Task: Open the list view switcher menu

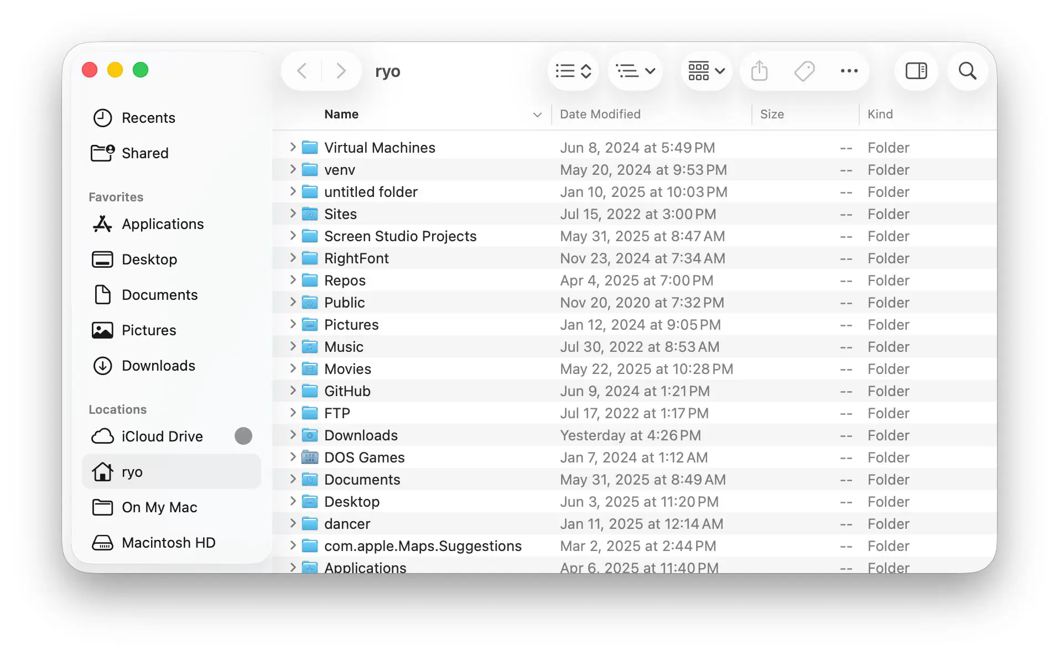Action: tap(573, 71)
